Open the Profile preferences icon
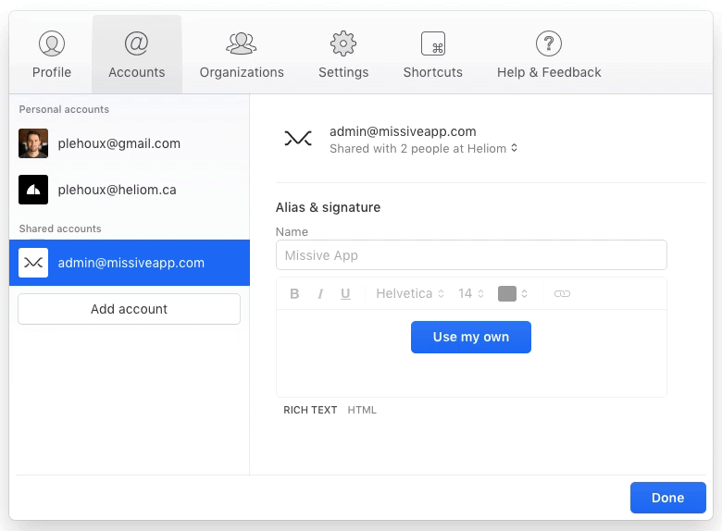This screenshot has height=531, width=722. pos(52,43)
